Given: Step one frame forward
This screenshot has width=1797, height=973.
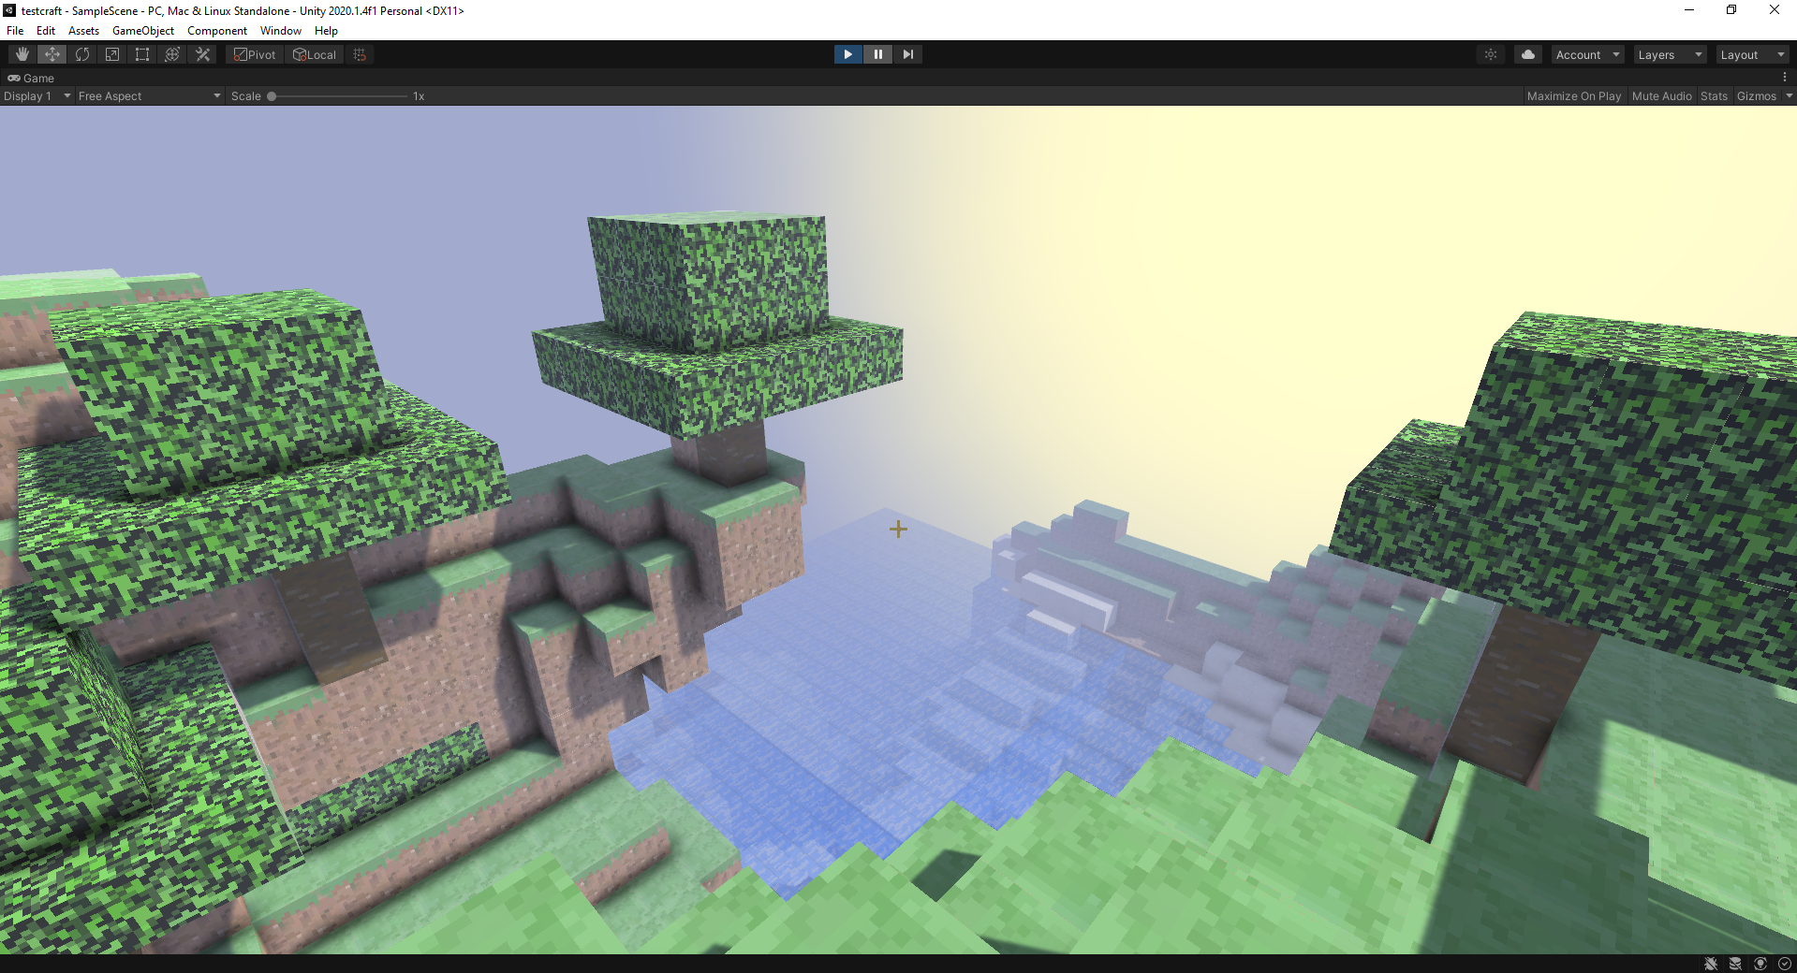Looking at the screenshot, I should 907,54.
